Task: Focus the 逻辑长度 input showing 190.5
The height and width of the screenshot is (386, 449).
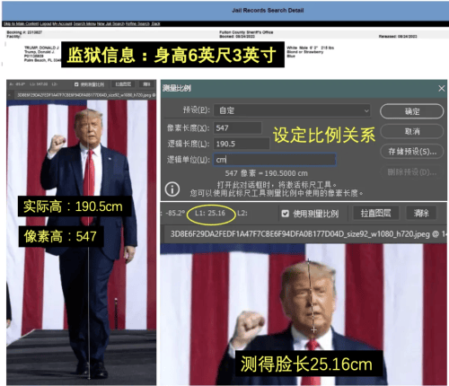Action: pos(242,144)
